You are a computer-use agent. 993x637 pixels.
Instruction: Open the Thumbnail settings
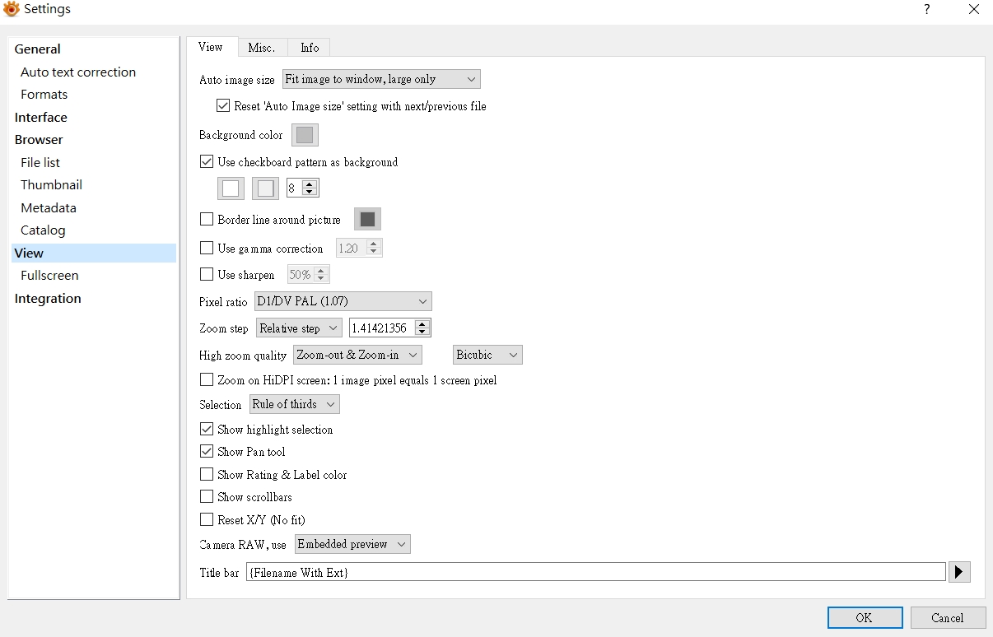point(52,185)
